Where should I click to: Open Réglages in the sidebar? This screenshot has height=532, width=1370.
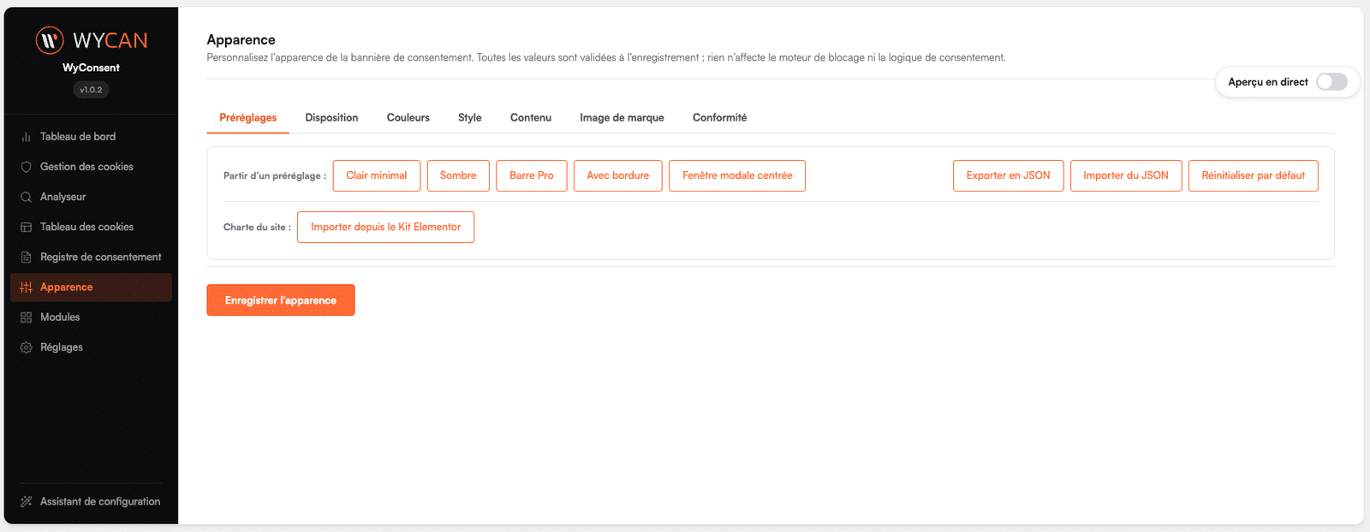(x=91, y=347)
